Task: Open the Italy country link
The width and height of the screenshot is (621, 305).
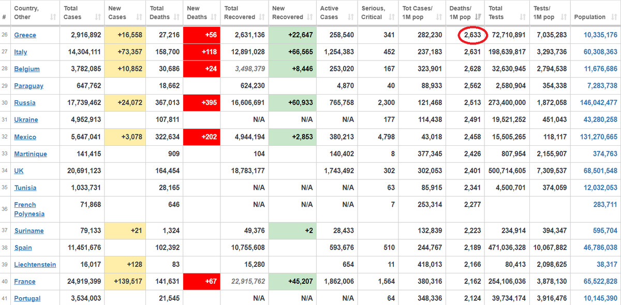Action: click(21, 52)
